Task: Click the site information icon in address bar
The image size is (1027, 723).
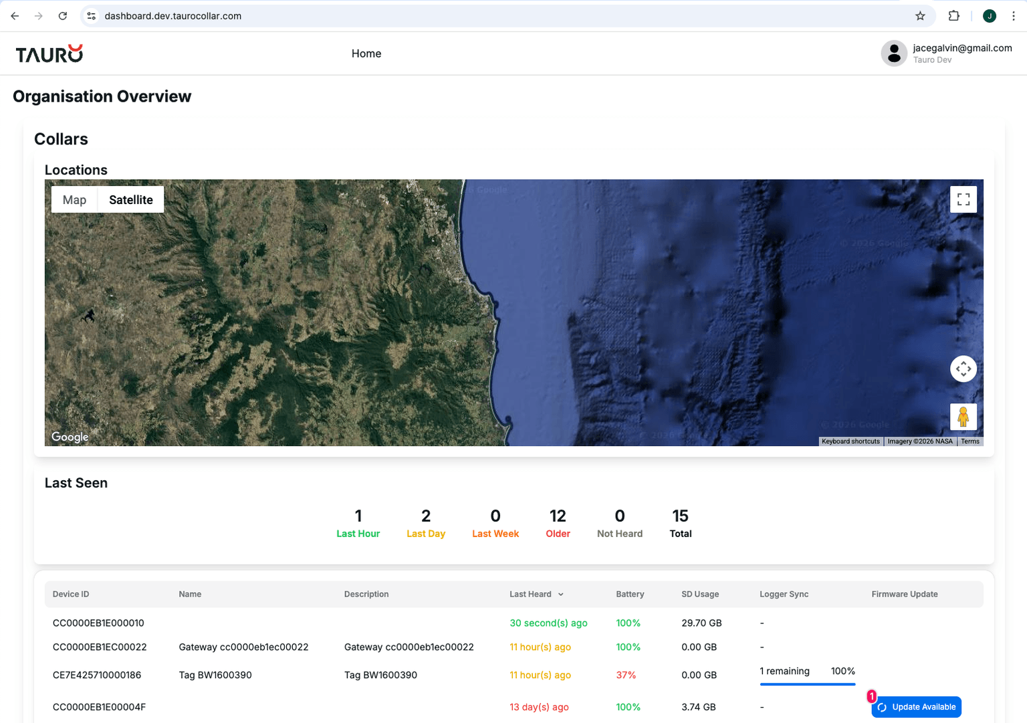Action: [x=91, y=15]
